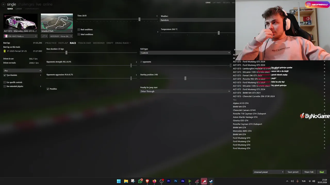This screenshot has width=330, height=185.
Task: Open the ADDON 01 - Extras layout dropdown
Action: click(61, 36)
